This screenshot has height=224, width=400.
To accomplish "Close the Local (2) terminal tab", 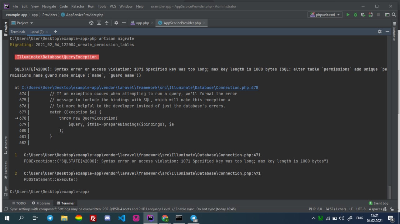I will pos(47,32).
